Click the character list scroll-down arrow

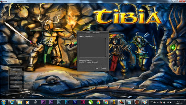(x=106, y=57)
